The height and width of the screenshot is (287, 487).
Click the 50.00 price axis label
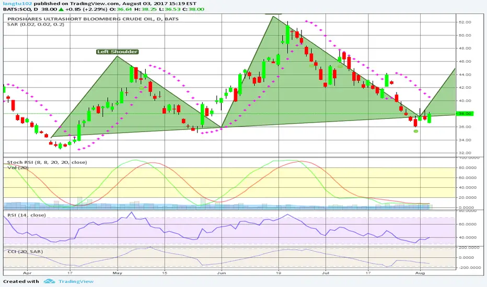coord(465,35)
